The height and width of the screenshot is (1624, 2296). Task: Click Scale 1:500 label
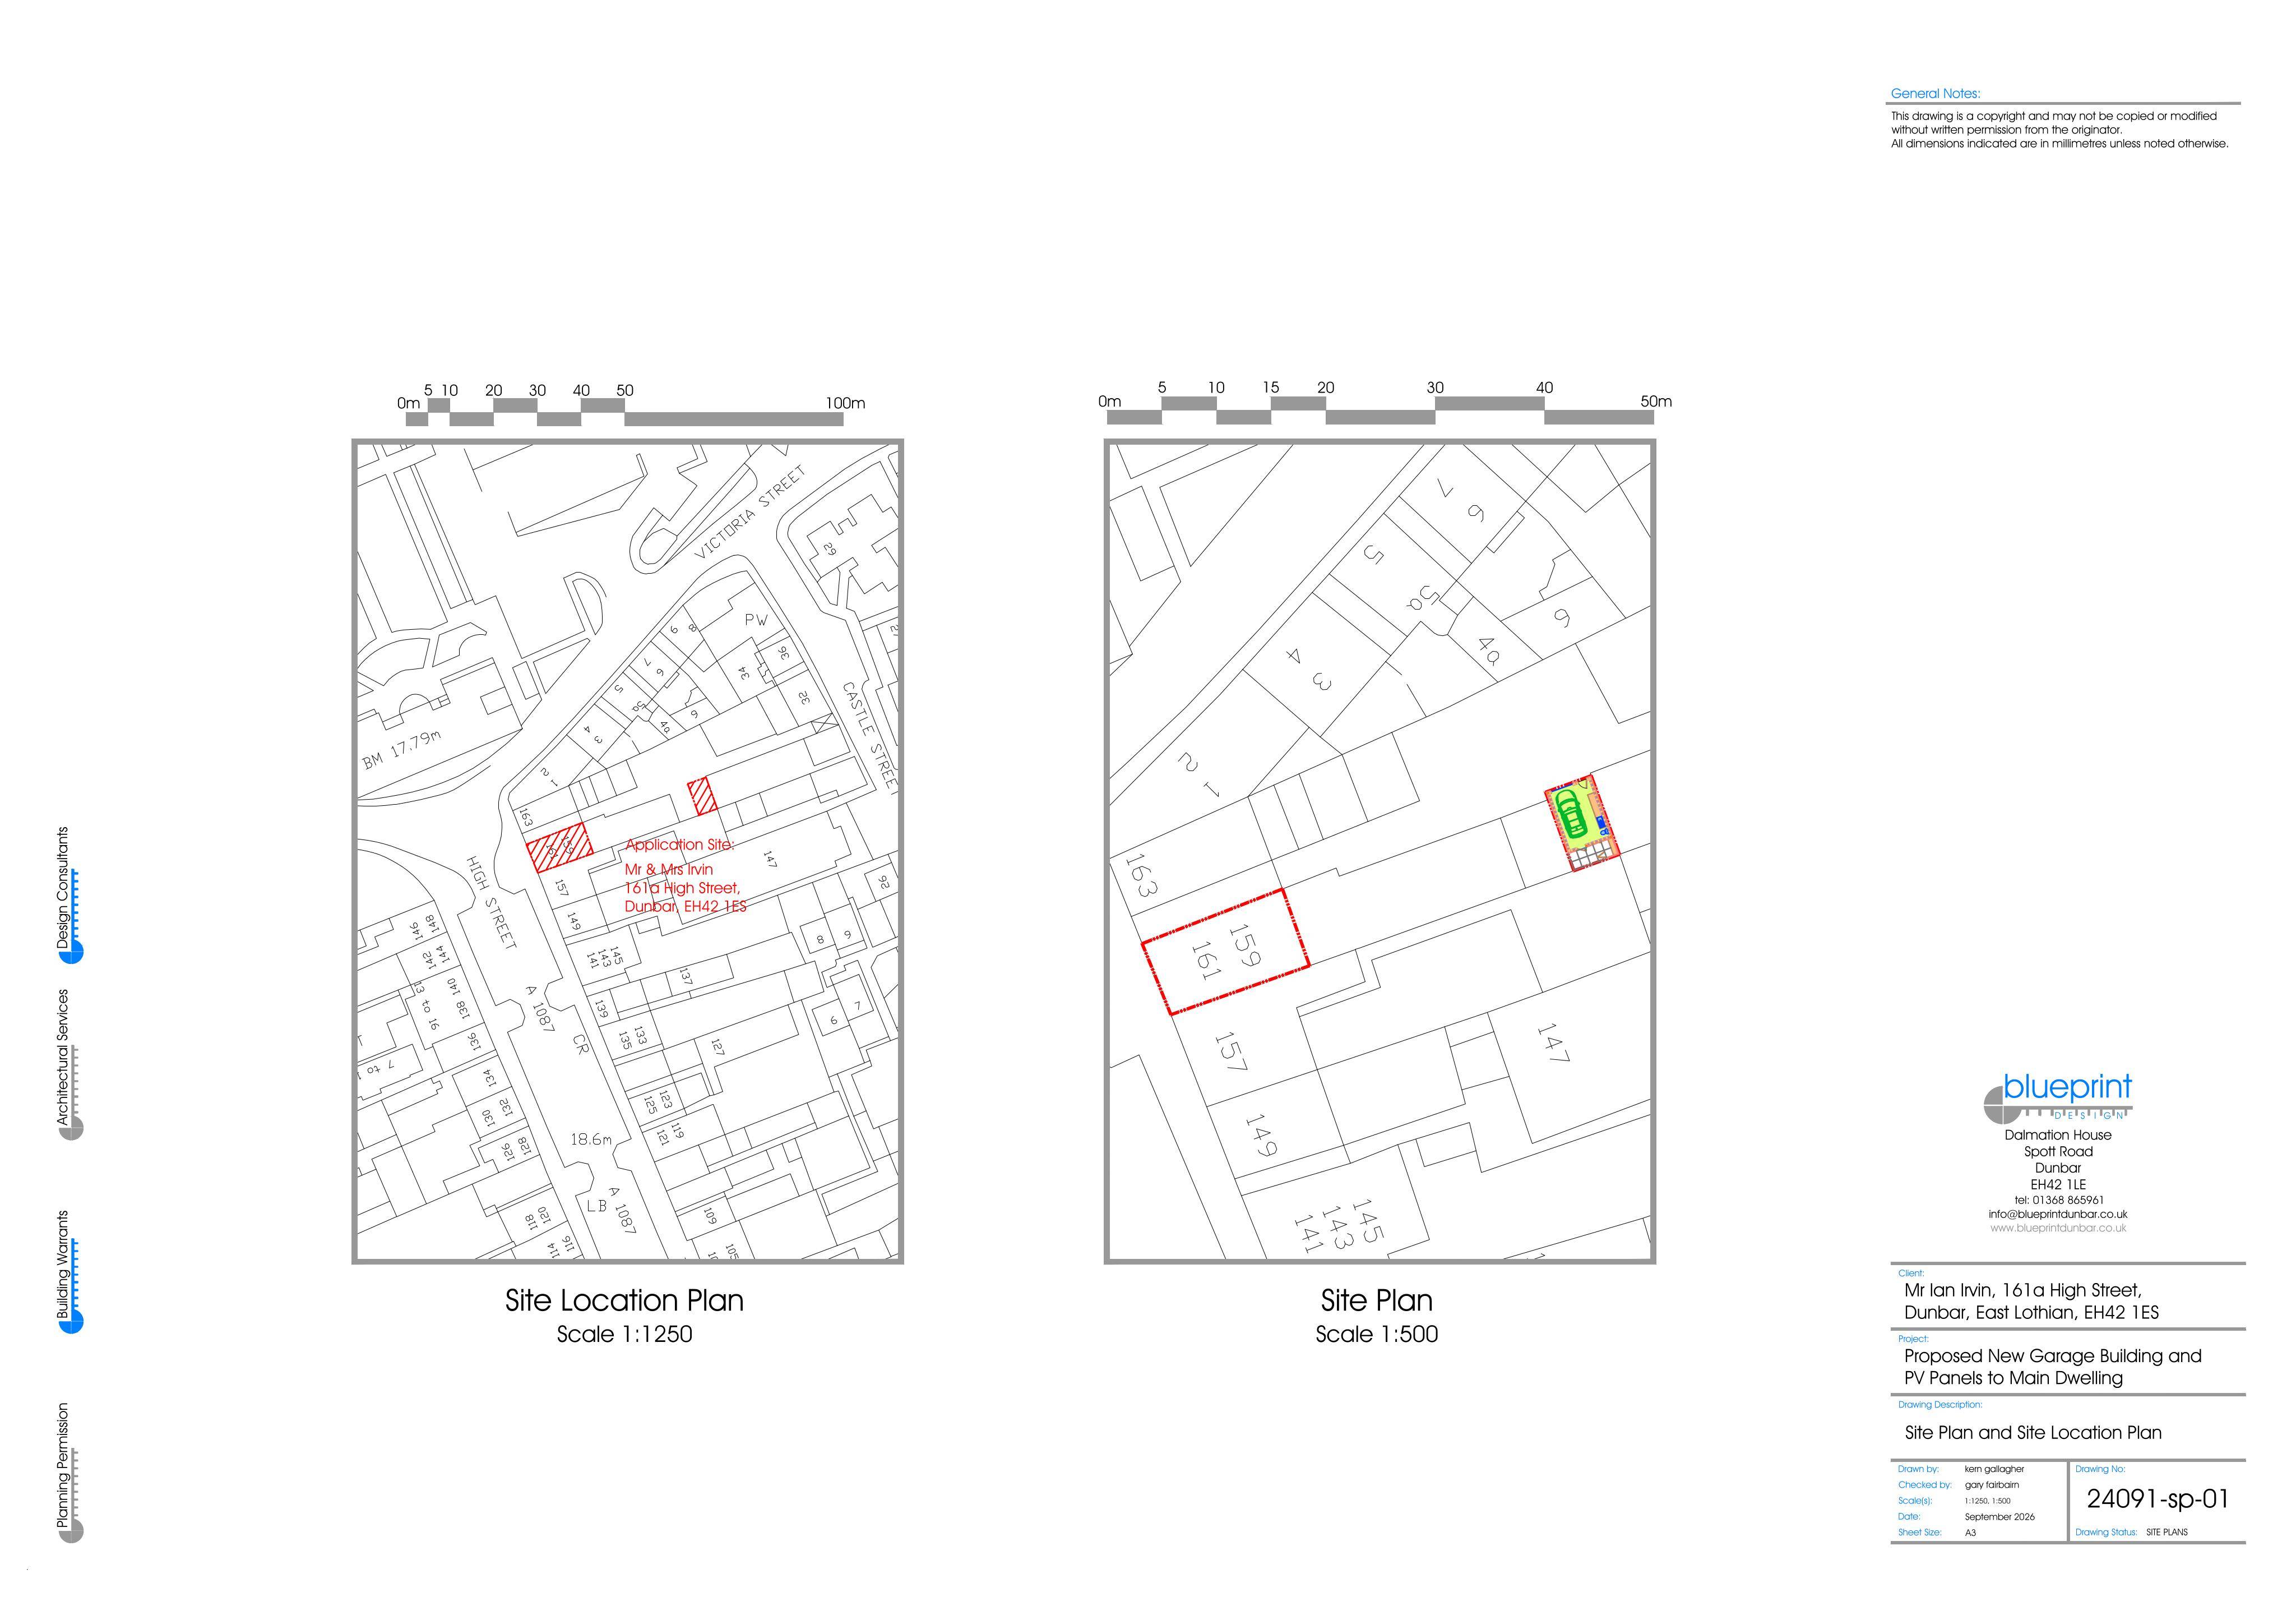[x=1376, y=1334]
